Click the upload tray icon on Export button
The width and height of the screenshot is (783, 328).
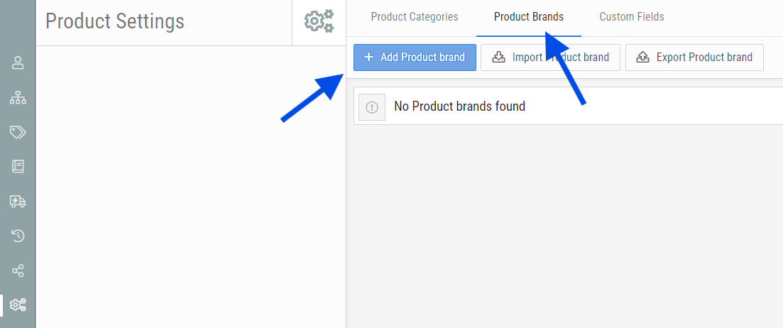643,58
